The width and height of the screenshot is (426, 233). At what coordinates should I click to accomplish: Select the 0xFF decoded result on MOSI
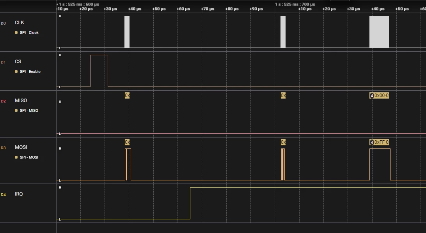[382, 142]
